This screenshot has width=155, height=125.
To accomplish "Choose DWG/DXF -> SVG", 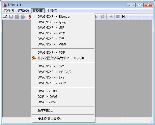I will pyautogui.click(x=63, y=66).
